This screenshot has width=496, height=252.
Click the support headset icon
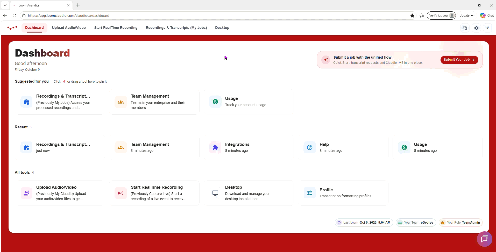coord(465,28)
